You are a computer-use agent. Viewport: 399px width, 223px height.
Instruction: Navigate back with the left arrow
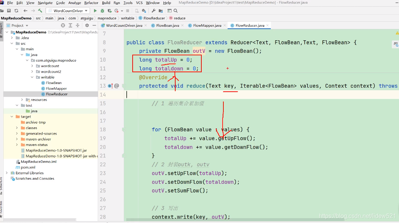coord(25,11)
